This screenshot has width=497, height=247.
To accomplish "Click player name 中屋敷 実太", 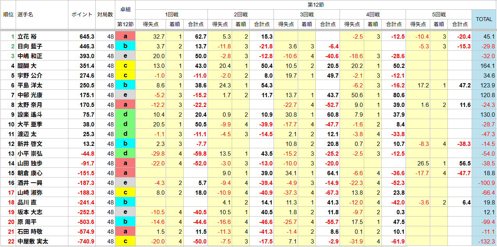I will point(32,242).
